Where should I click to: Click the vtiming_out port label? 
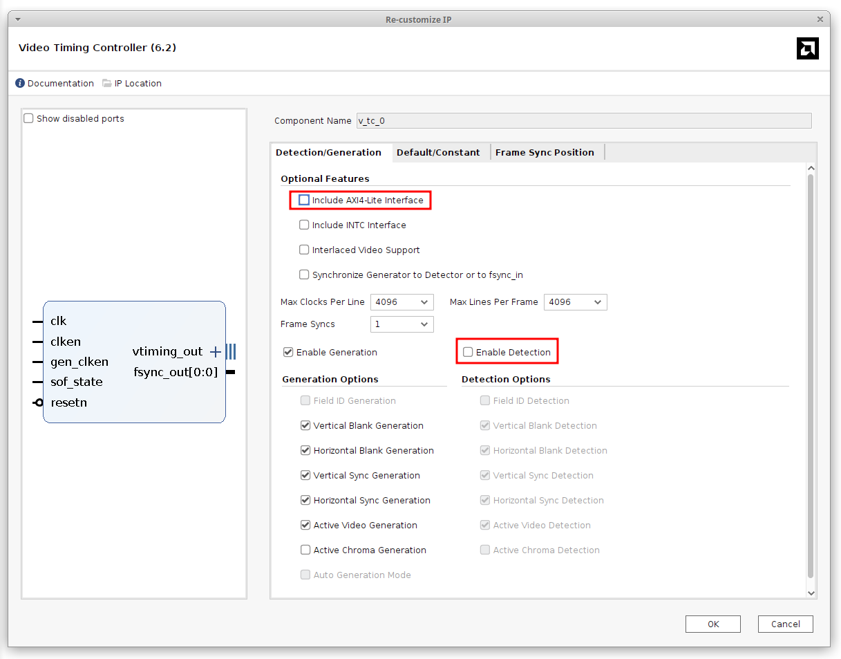167,352
